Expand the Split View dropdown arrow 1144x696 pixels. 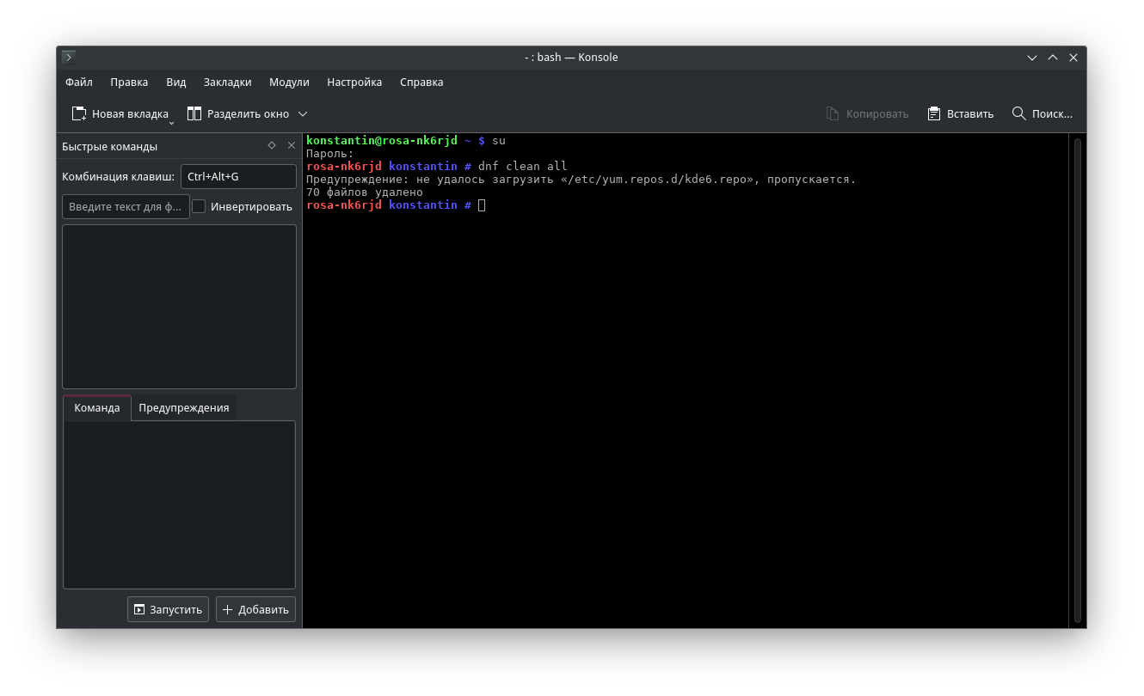303,114
